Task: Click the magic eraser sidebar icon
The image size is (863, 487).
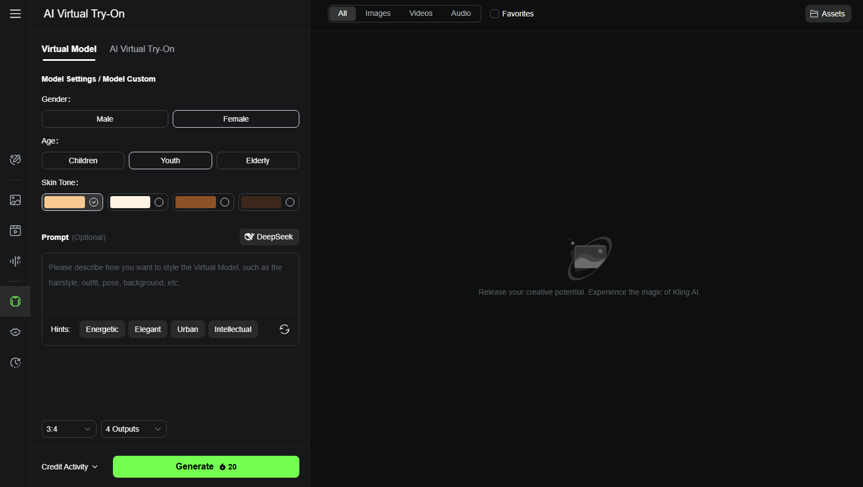Action: [x=15, y=159]
